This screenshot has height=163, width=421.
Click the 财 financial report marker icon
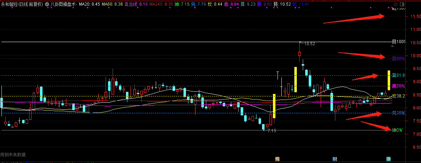334,159
